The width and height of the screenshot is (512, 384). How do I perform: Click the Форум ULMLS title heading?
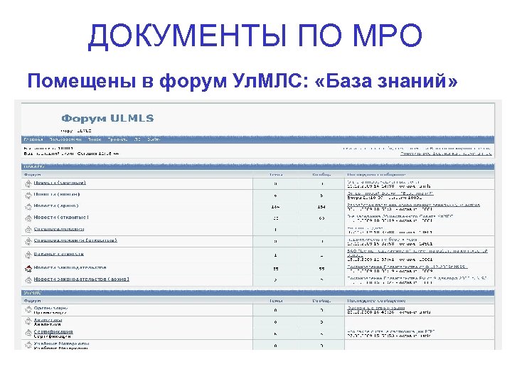pyautogui.click(x=107, y=118)
